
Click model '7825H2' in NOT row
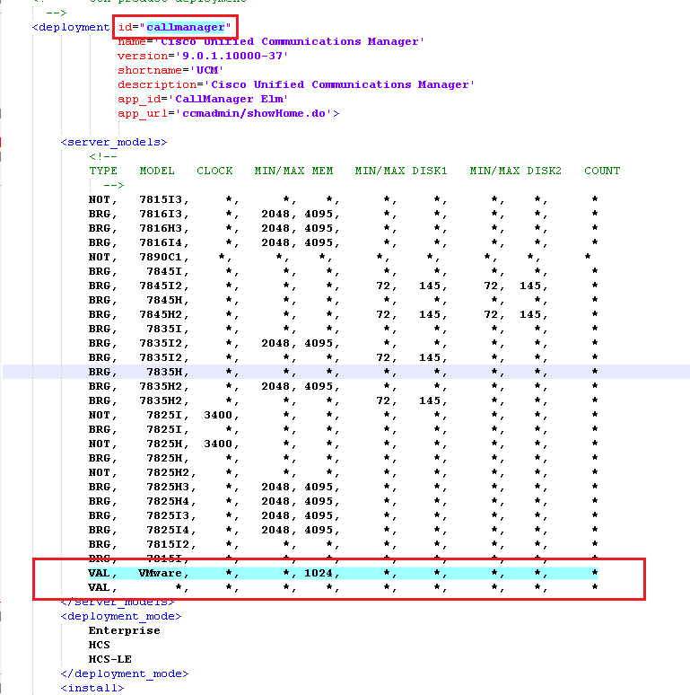point(168,472)
